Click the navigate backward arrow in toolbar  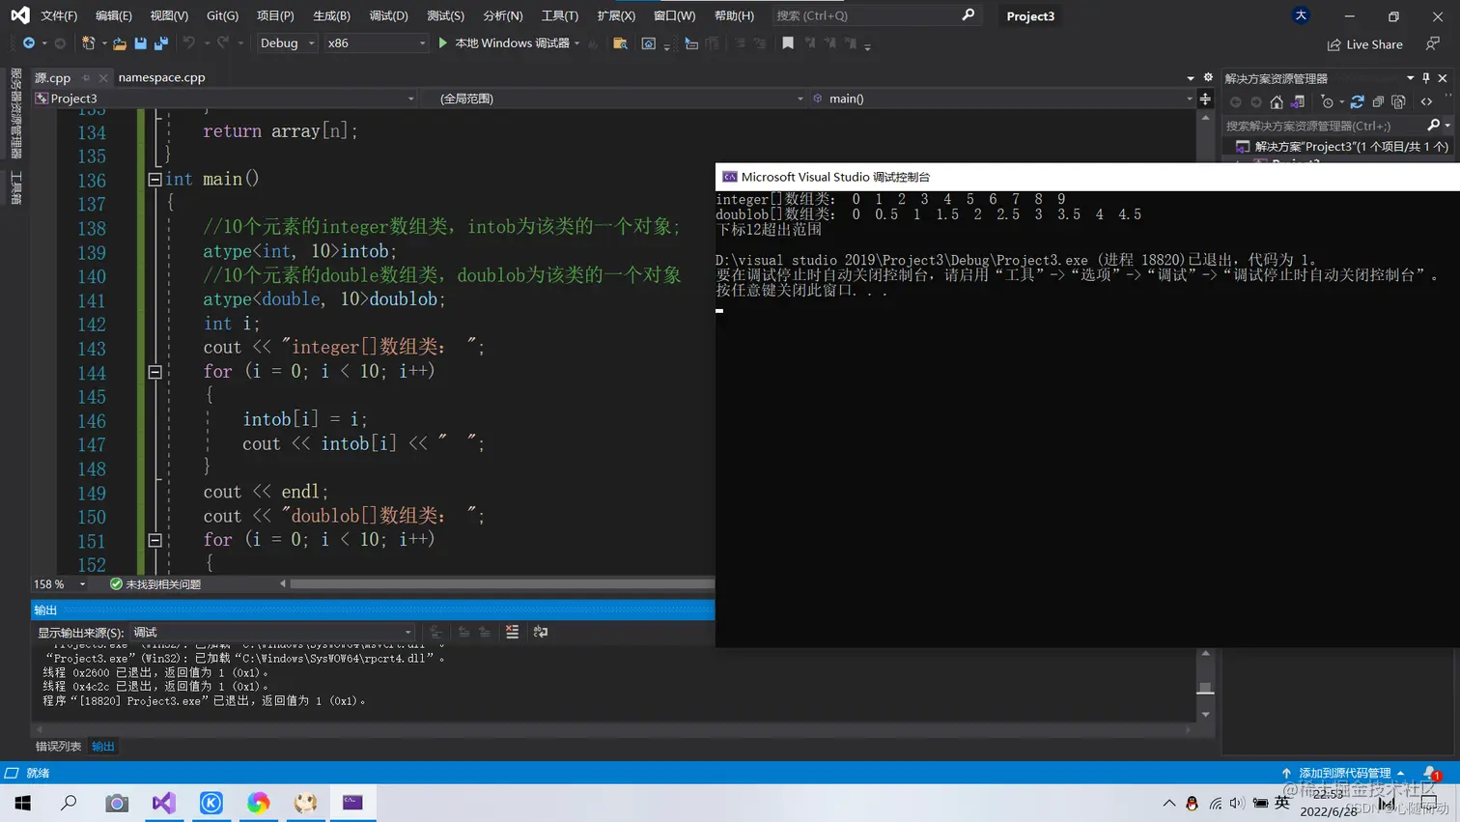tap(29, 43)
